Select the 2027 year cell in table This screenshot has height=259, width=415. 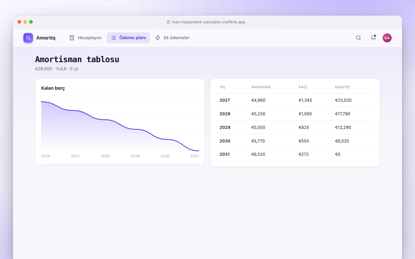[225, 100]
